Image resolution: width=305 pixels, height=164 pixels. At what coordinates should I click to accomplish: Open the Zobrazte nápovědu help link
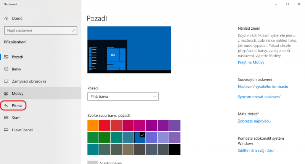click(254, 121)
